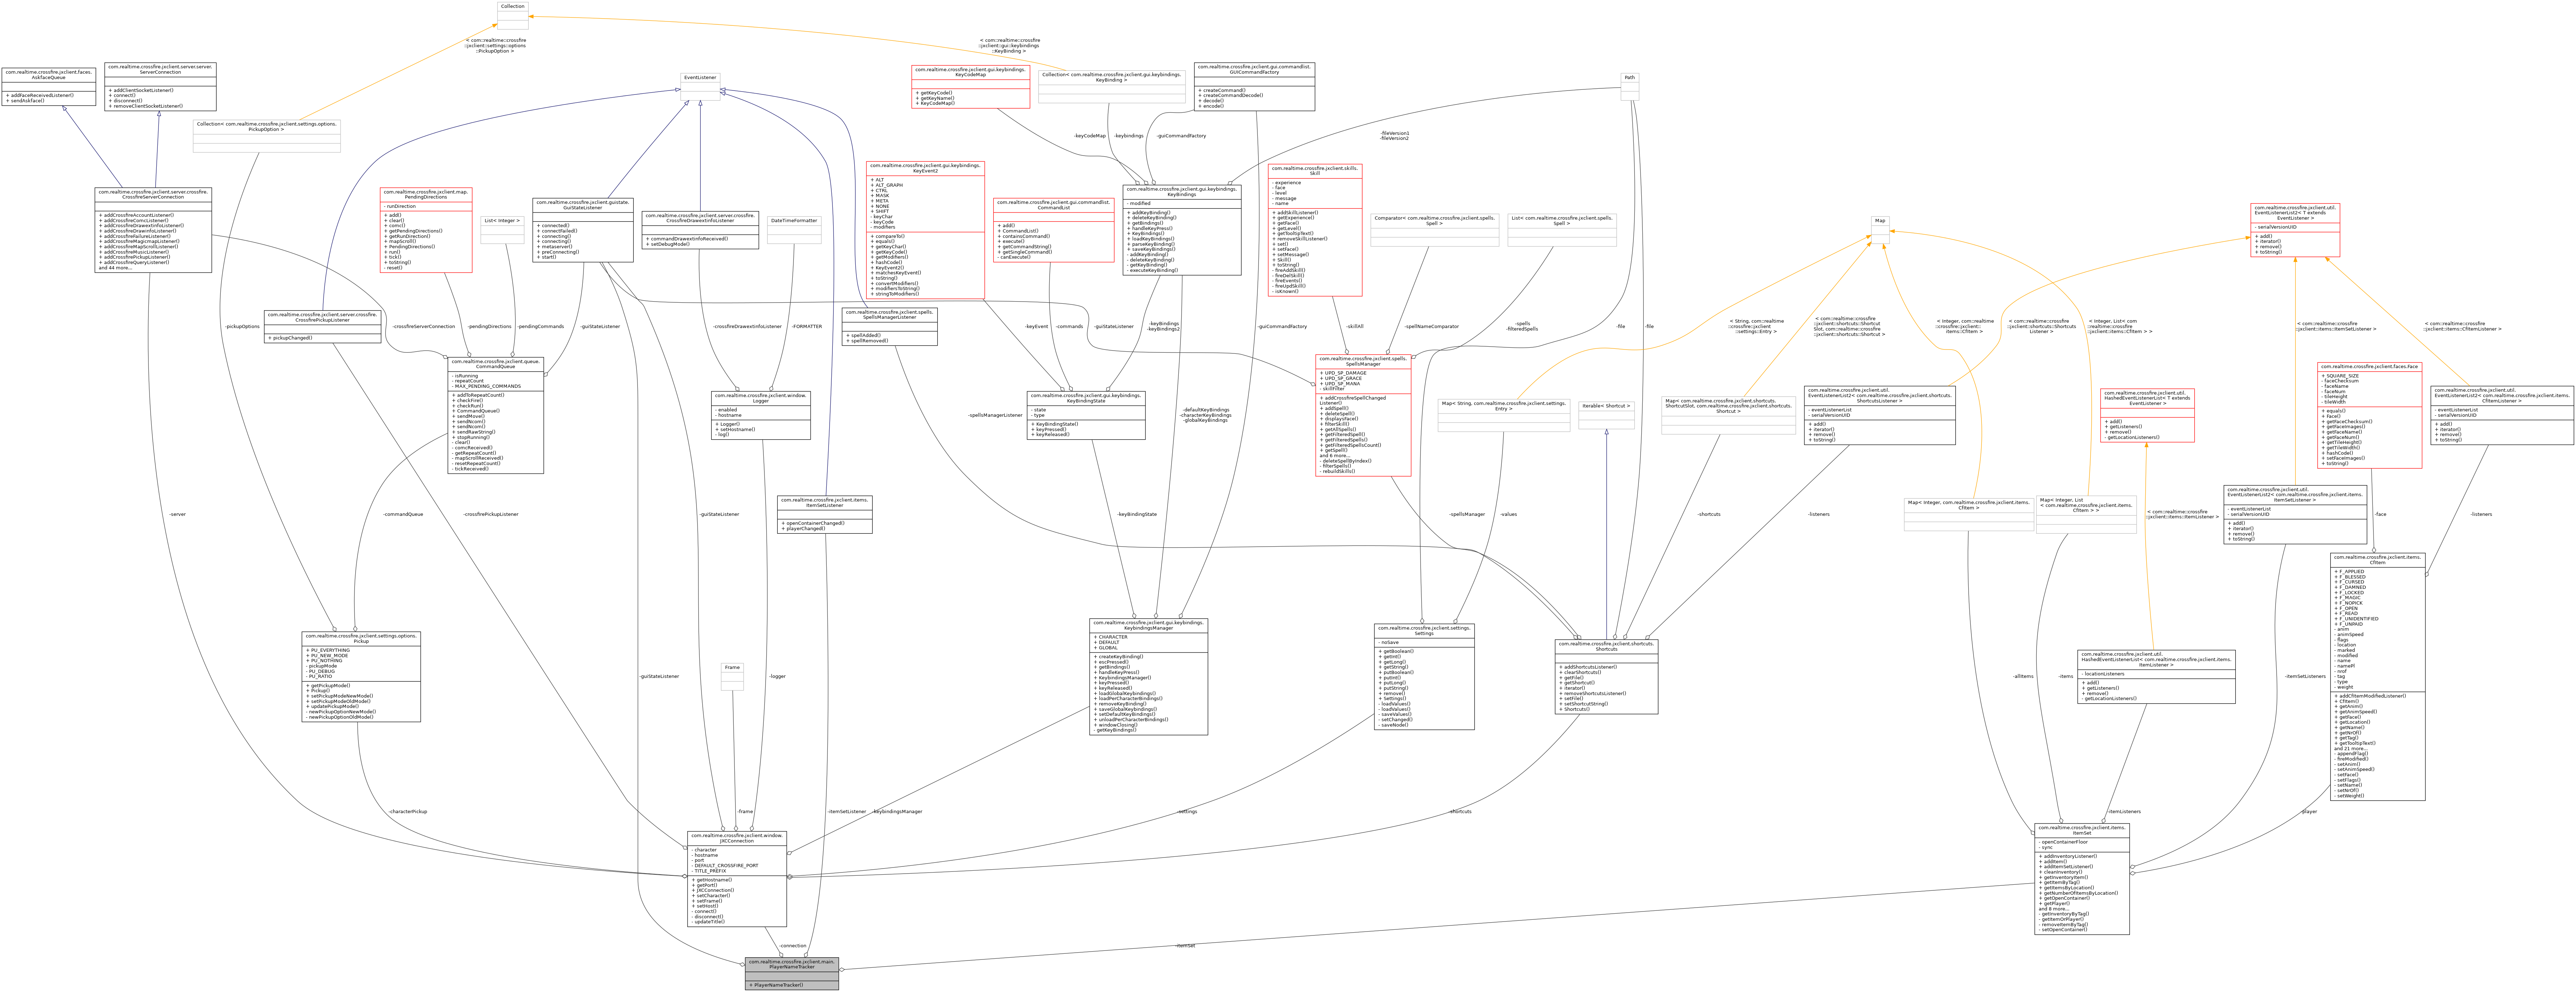Viewport: 2576px width, 992px height.
Task: Open the Logger class node
Action: (761, 415)
